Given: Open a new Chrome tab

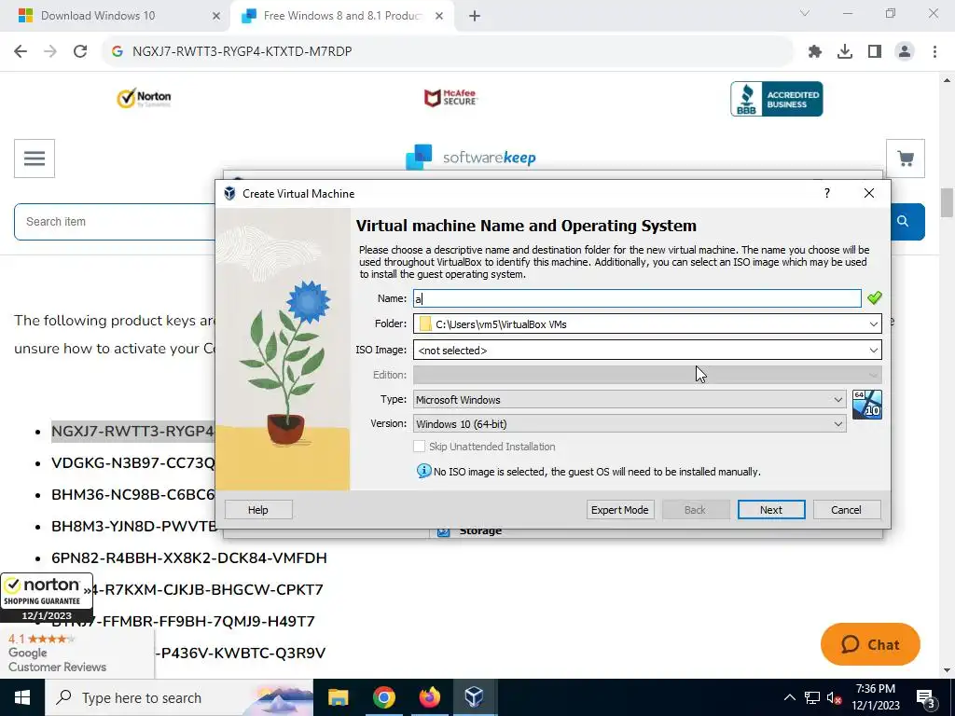Looking at the screenshot, I should [475, 17].
